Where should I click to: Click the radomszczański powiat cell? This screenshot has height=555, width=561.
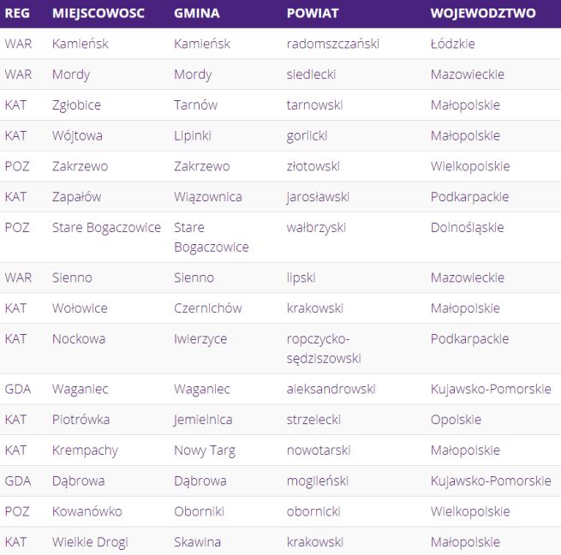pos(332,44)
